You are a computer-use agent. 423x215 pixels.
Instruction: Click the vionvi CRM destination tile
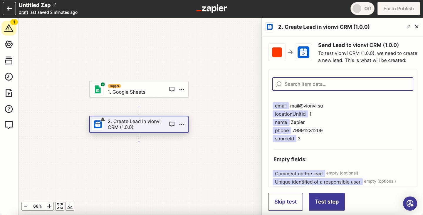pyautogui.click(x=303, y=52)
